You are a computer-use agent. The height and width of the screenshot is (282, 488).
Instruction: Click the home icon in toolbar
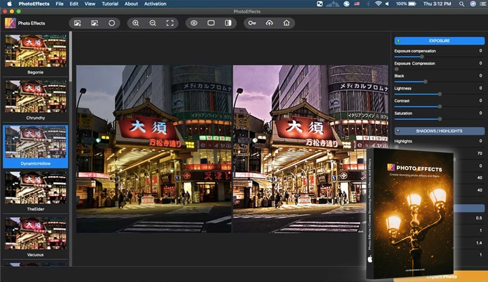pos(287,23)
